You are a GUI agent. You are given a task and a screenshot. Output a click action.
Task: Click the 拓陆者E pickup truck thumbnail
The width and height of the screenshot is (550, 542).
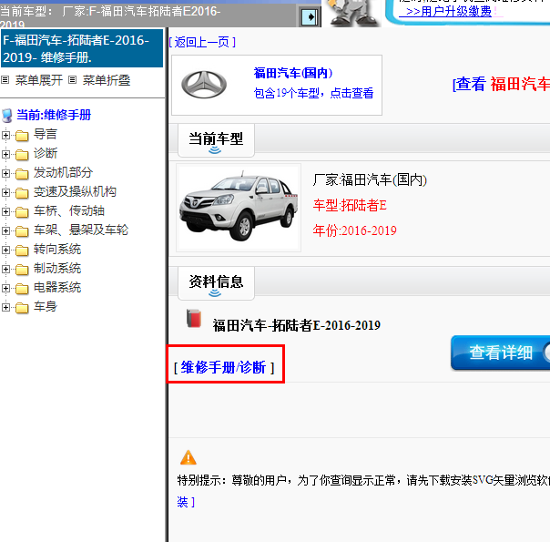coord(239,208)
